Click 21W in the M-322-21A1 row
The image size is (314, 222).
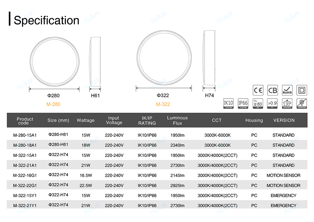86,165
